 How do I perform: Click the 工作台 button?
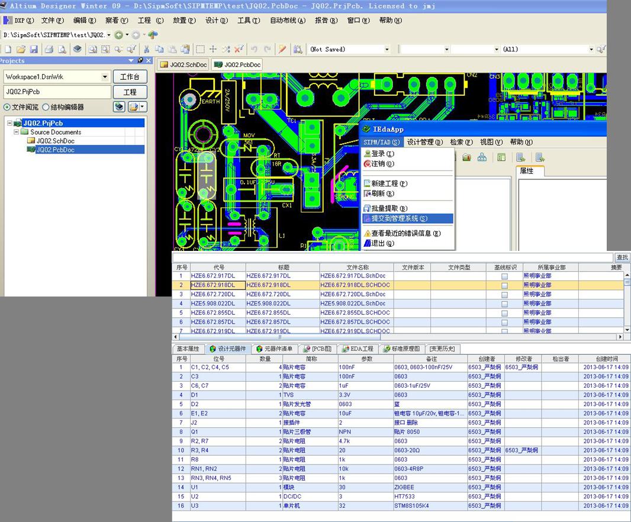pyautogui.click(x=130, y=77)
